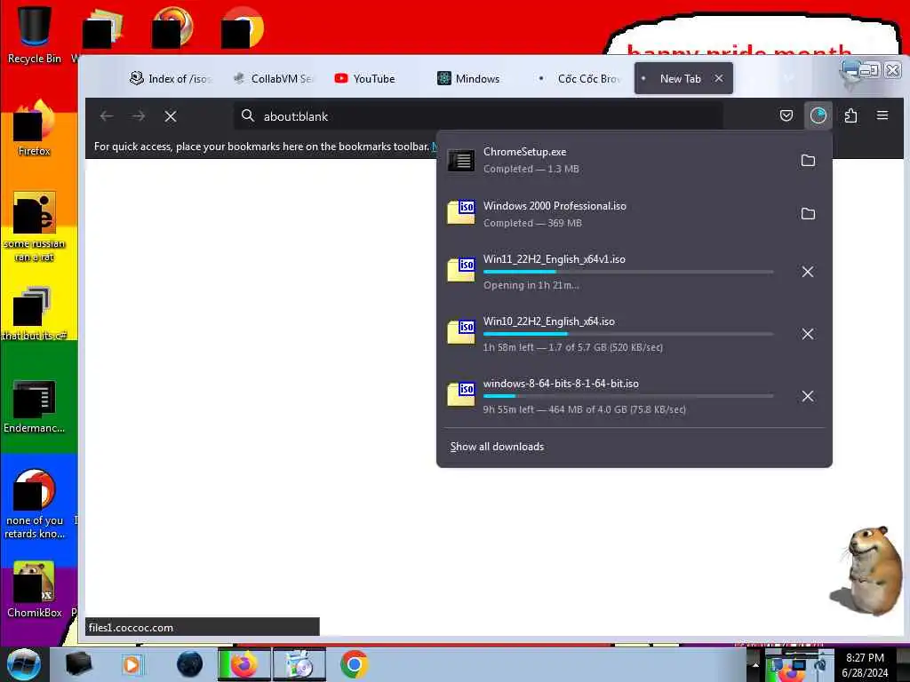Image resolution: width=910 pixels, height=682 pixels.
Task: Click the about:blank address bar
Action: pyautogui.click(x=479, y=116)
